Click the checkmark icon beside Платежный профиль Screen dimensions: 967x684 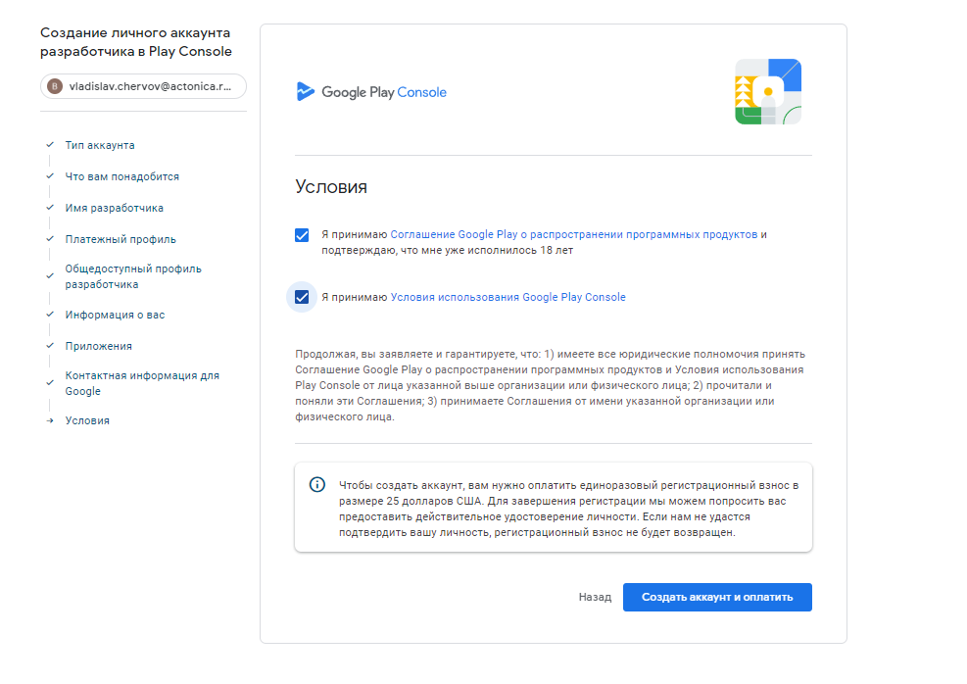coord(49,239)
